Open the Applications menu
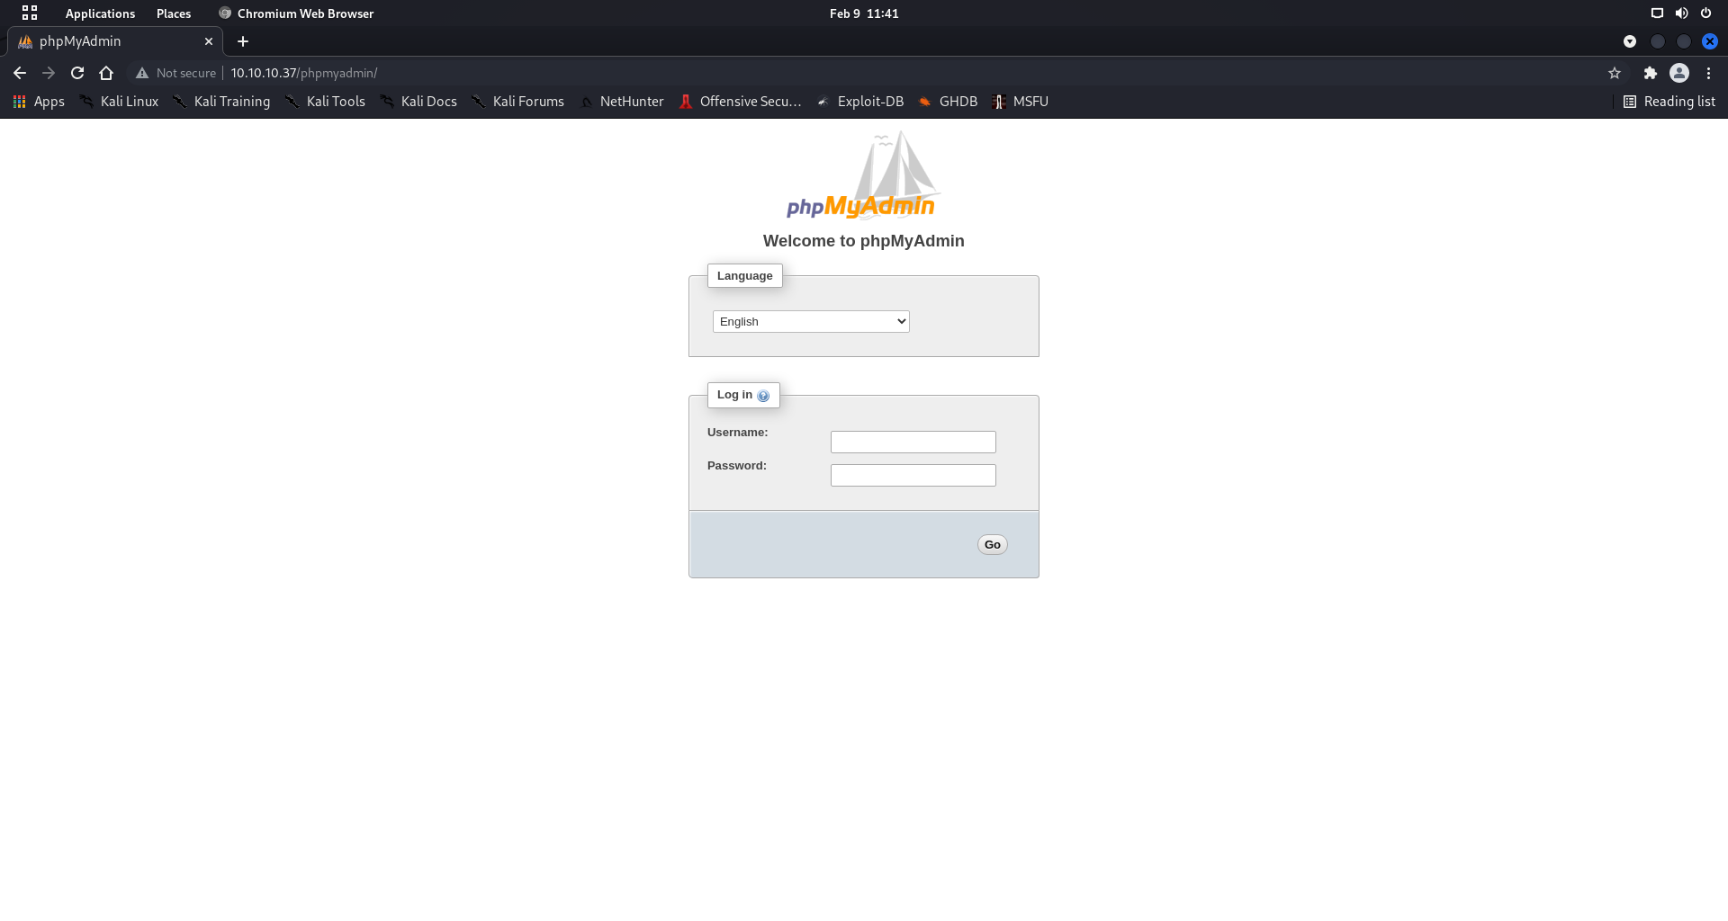 coord(100,13)
